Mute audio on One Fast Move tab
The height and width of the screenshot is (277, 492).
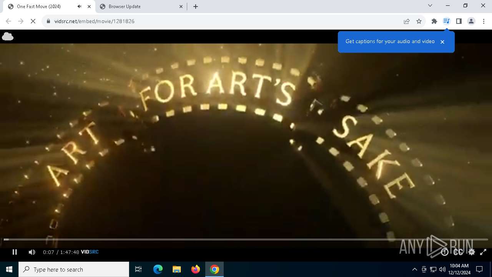pyautogui.click(x=80, y=7)
